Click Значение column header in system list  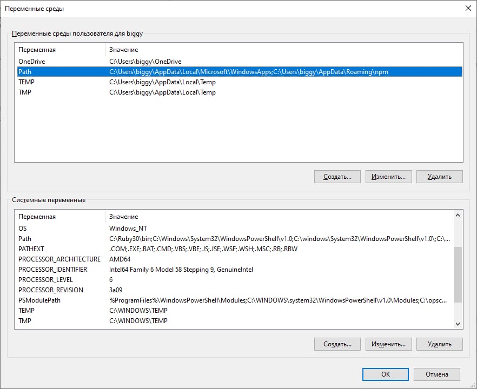(279, 216)
